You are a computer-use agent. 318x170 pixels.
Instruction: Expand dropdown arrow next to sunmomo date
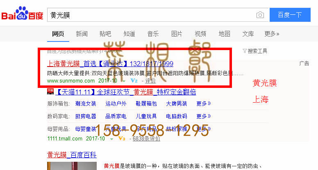pyautogui.click(x=124, y=81)
